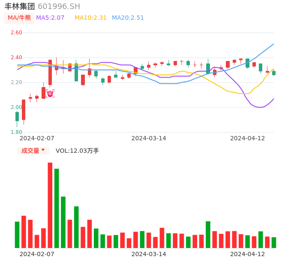Click price chart date label 2024-02-07
The height and width of the screenshot is (260, 294).
click(37, 138)
